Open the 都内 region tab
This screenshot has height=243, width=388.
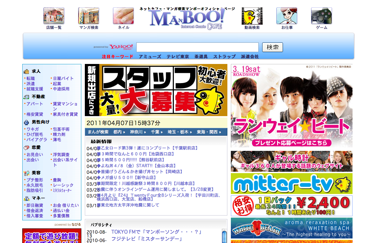[x=119, y=132]
